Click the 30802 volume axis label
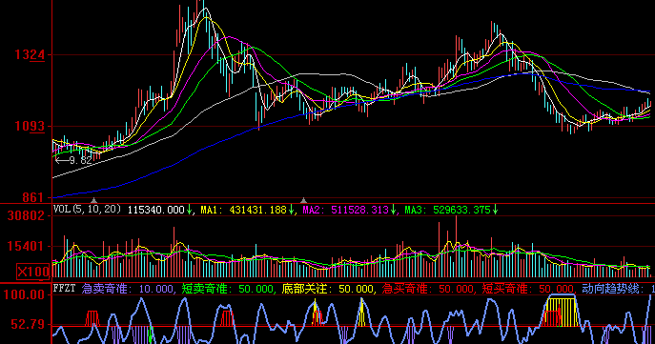Viewport: 655px width, 344px height. coord(26,216)
